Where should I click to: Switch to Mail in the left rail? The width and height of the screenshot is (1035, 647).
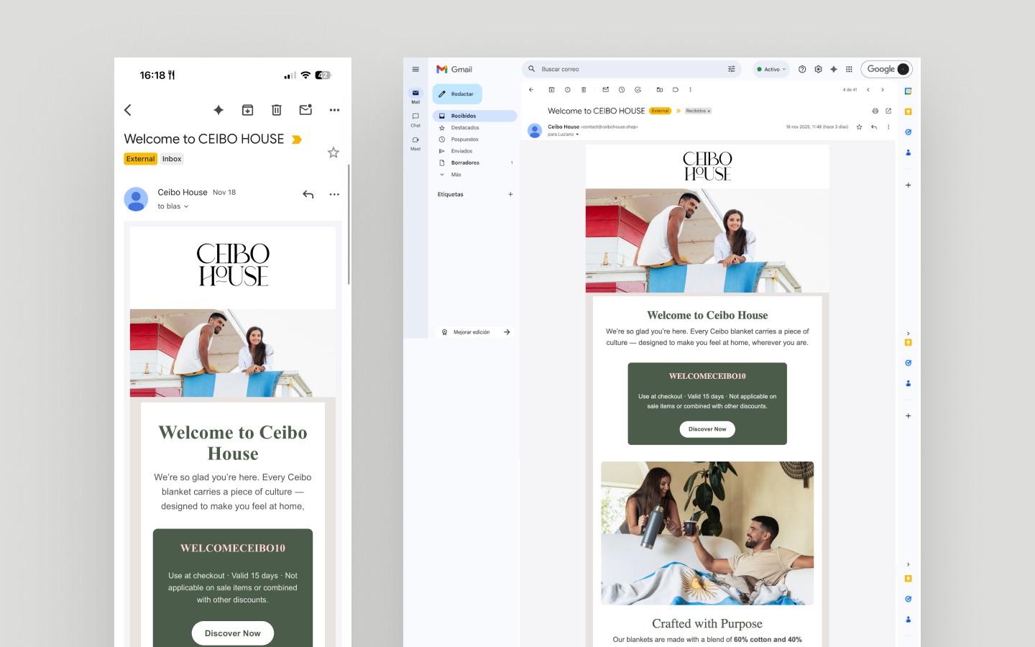(x=415, y=95)
